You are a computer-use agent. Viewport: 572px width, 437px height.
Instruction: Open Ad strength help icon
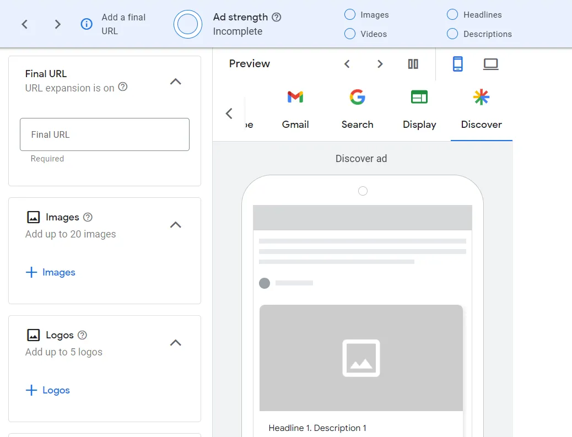point(277,17)
